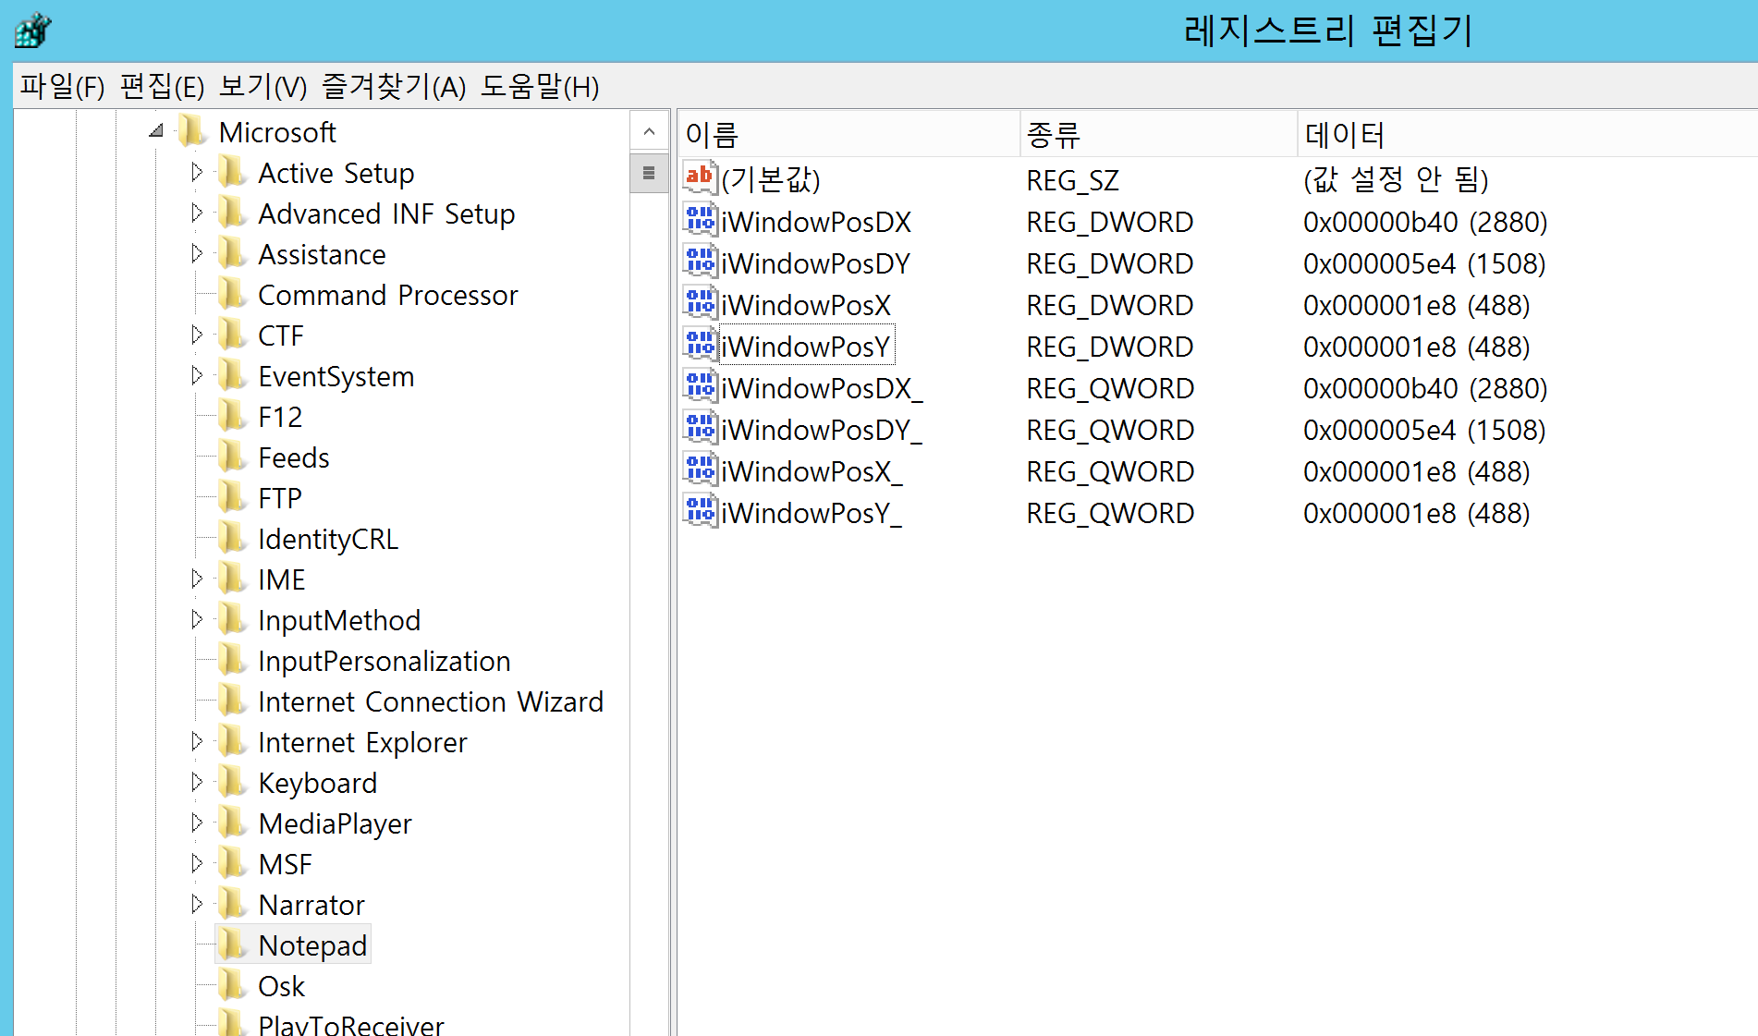Click the value icon for iWindowPosX
The height and width of the screenshot is (1036, 1758).
coord(700,304)
